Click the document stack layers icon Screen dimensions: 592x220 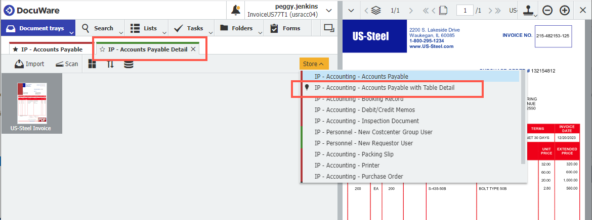pos(376,11)
